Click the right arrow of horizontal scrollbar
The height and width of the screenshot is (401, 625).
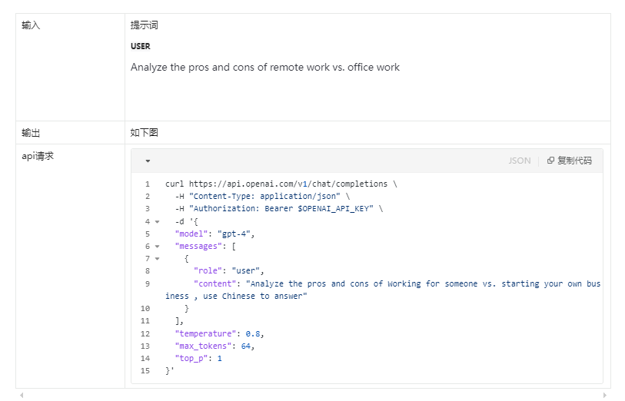pos(605,395)
